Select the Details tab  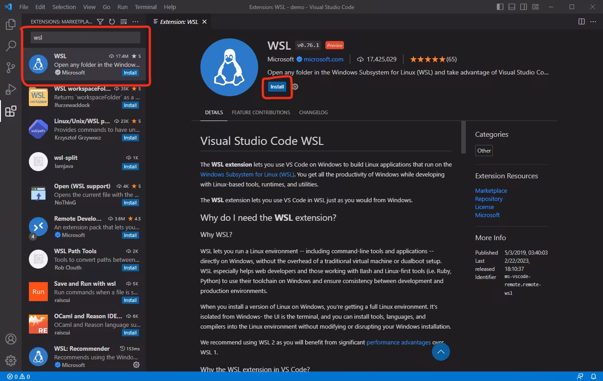coord(214,112)
